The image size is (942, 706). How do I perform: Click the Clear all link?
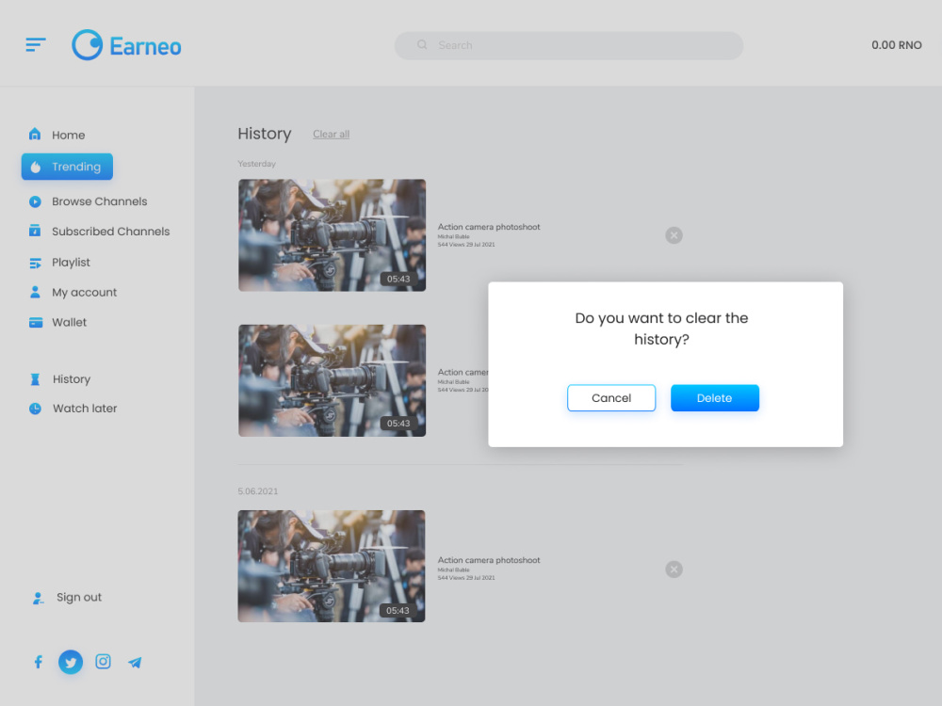(331, 134)
